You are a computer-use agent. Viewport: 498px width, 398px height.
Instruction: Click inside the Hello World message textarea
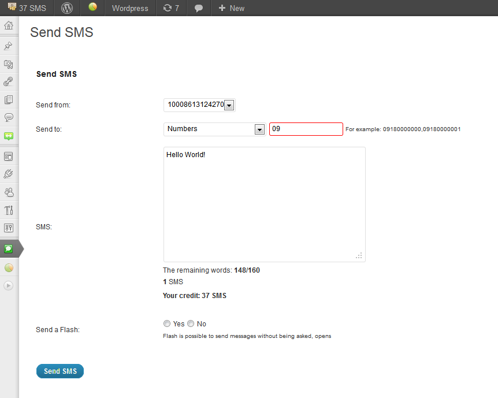point(264,204)
